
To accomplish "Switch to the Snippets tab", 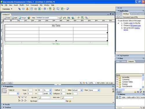I will coord(131,61).
